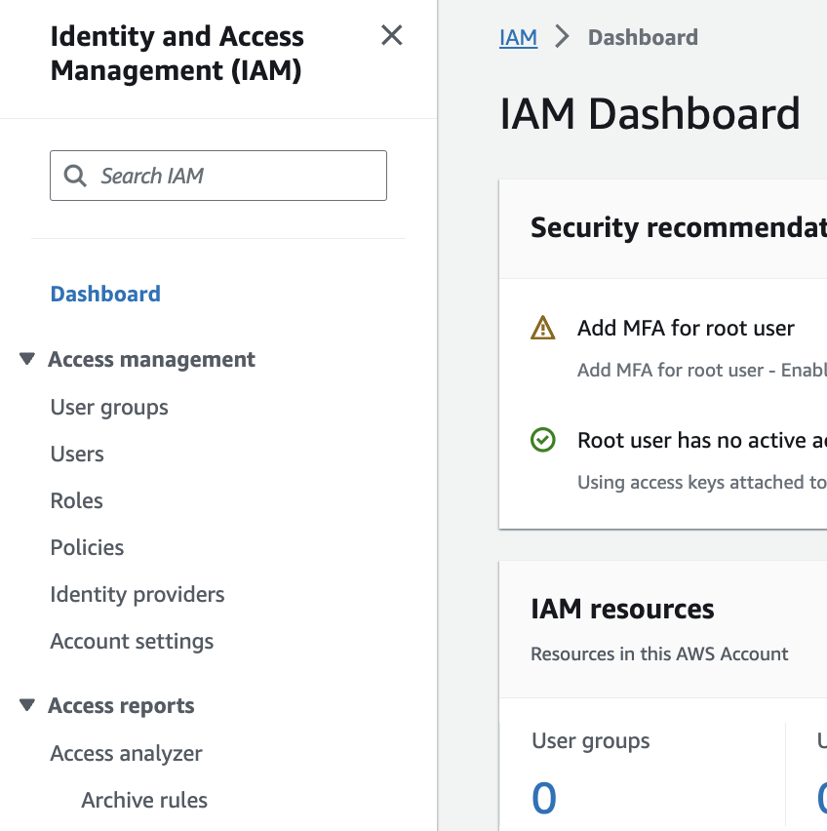Click the green checkmark status icon

(542, 440)
